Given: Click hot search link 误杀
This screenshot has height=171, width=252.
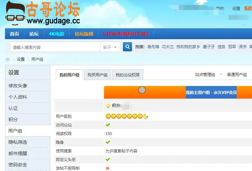Looking at the screenshot, I should 243,47.
